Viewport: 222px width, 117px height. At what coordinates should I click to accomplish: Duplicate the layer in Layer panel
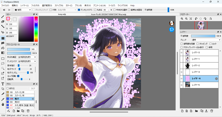pos(202,111)
